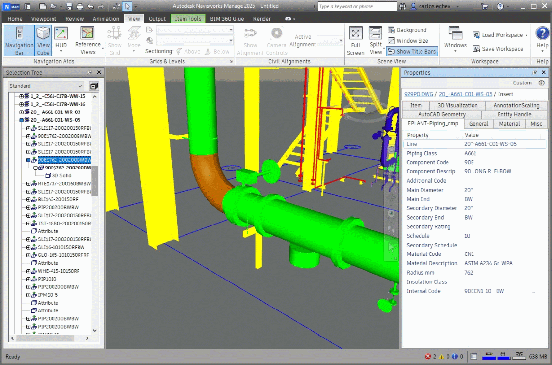Open the Item Tools ribbon tab
Screen dimensions: 552x365
click(x=188, y=19)
